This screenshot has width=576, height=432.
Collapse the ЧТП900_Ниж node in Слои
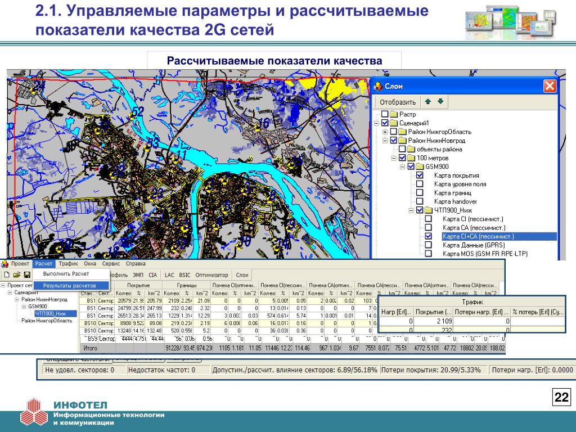click(411, 210)
